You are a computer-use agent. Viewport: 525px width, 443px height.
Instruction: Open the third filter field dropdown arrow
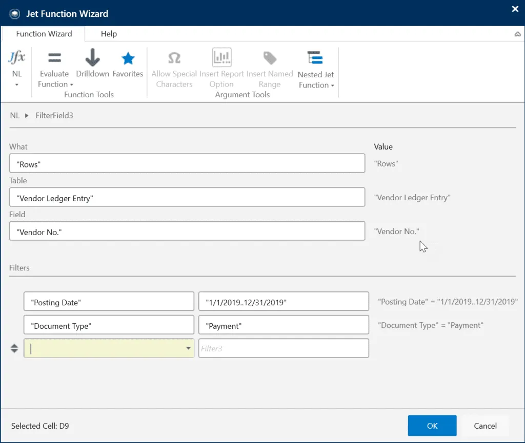coord(187,348)
